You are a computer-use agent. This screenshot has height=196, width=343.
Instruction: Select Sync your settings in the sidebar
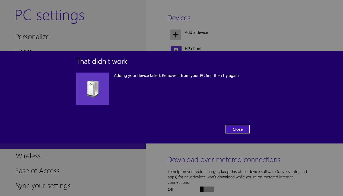(x=43, y=186)
